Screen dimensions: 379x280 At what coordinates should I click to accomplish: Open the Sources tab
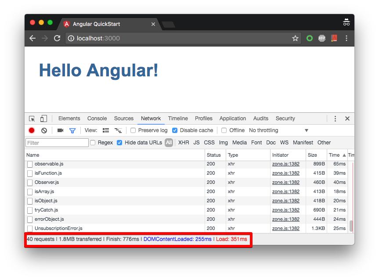pos(124,118)
